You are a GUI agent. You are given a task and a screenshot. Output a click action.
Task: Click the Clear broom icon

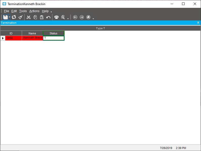[x=21, y=17]
